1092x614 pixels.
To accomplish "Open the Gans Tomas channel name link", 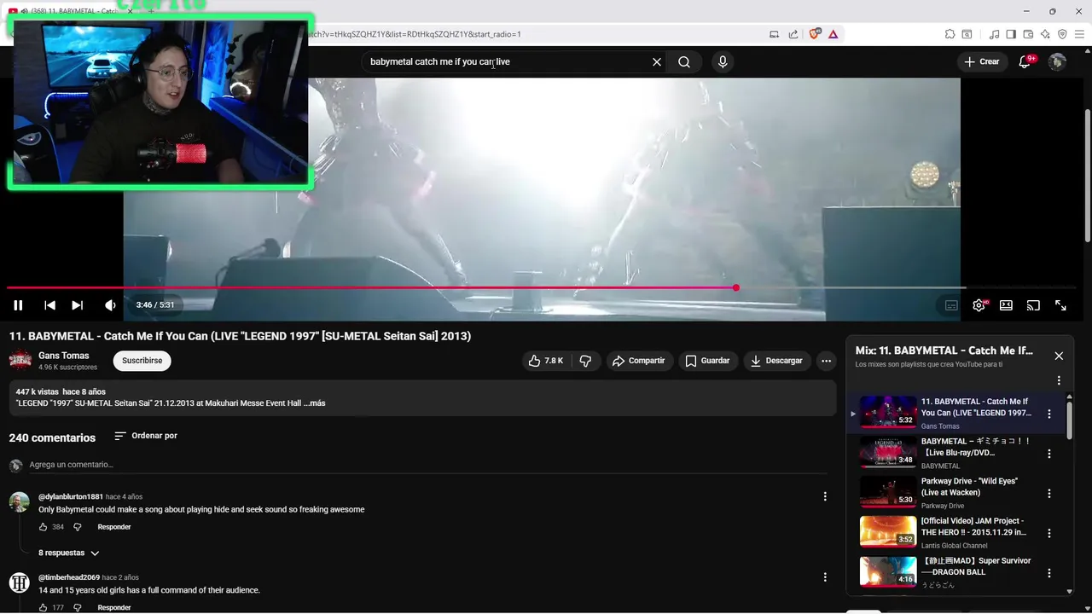I will click(63, 356).
